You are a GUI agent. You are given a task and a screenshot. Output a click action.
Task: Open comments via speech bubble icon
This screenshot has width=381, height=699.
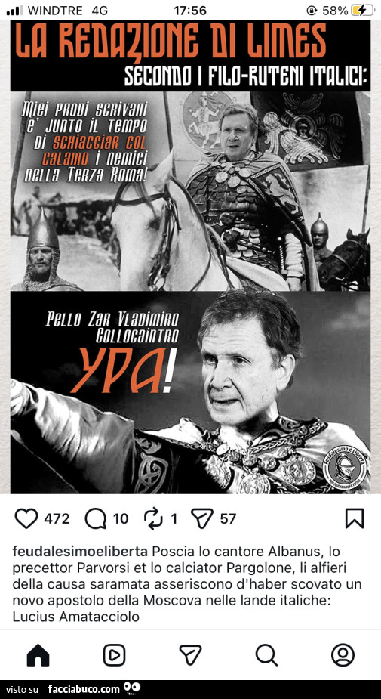(96, 518)
